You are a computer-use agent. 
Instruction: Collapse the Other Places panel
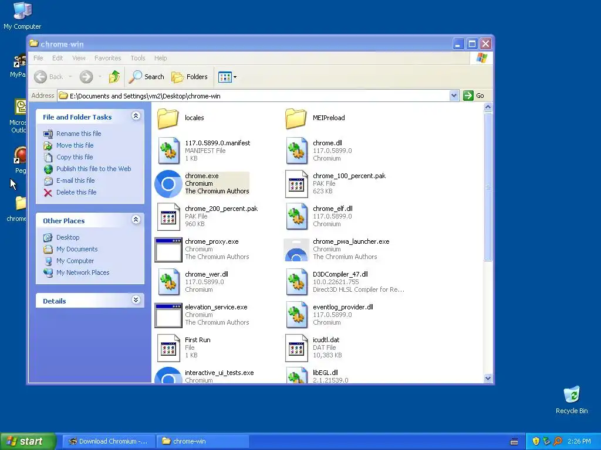tap(136, 220)
